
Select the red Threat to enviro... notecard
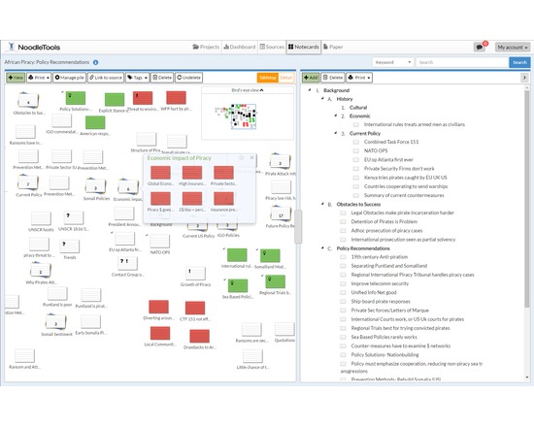click(x=143, y=98)
